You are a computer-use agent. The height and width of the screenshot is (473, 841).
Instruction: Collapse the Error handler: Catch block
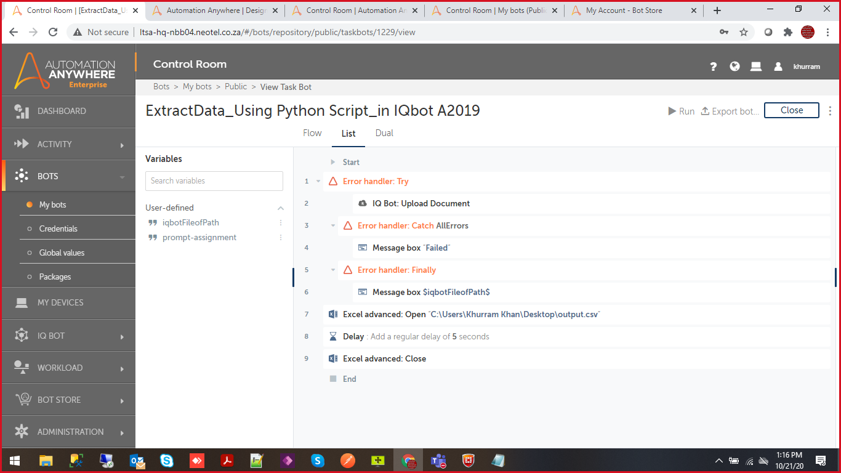[x=333, y=226]
